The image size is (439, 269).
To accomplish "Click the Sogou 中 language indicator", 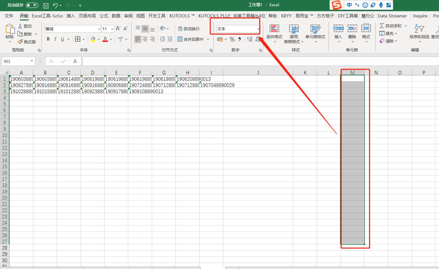I will pyautogui.click(x=349, y=5).
